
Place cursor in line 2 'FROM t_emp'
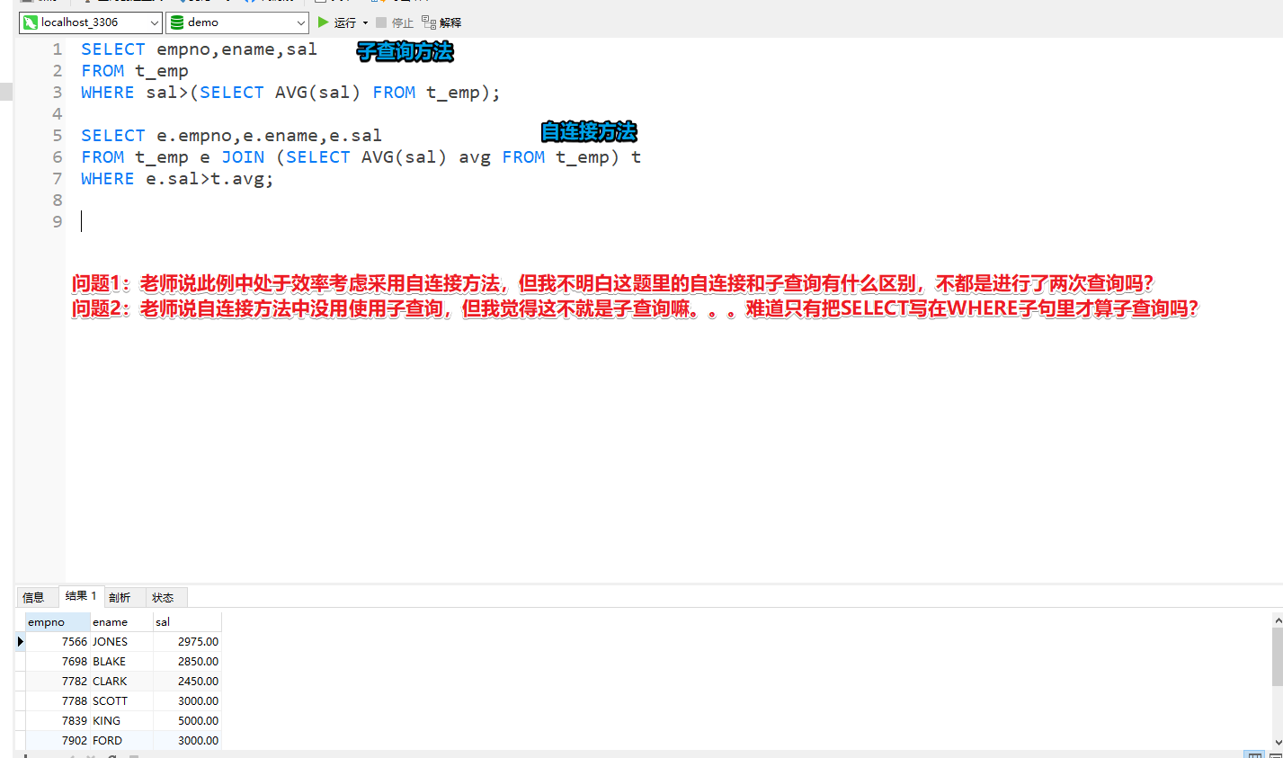[135, 71]
